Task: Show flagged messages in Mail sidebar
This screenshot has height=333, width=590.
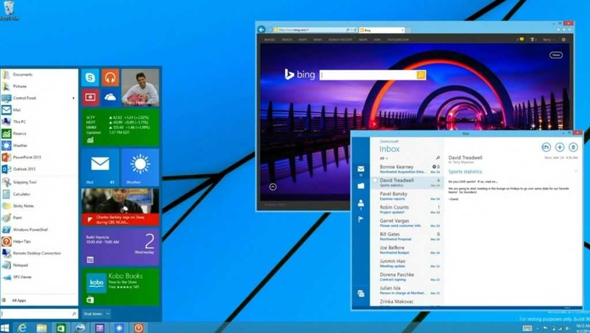Action: 361,219
